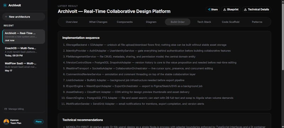Viewport: 284px width, 128px height.
Task: Download Technical Details
Action: click(x=256, y=10)
